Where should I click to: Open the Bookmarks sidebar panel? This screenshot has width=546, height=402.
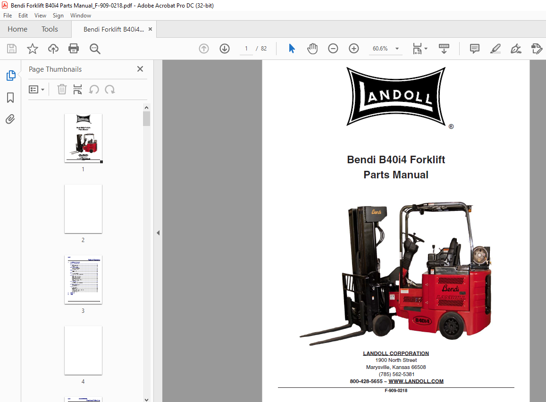tap(10, 98)
